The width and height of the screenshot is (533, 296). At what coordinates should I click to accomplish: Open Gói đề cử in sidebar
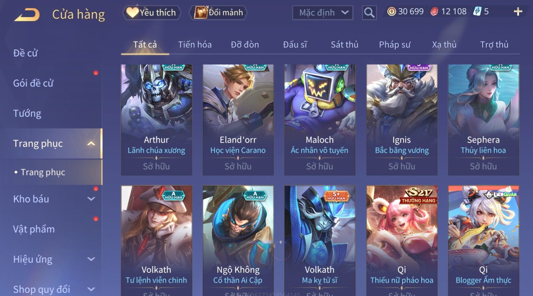pos(33,83)
